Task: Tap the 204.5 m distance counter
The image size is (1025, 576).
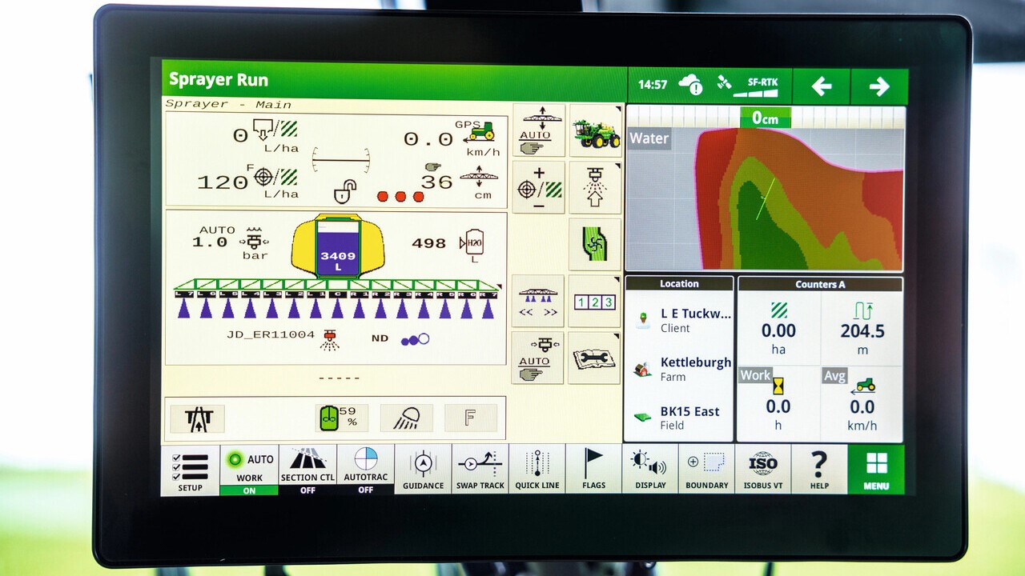Action: (862, 329)
